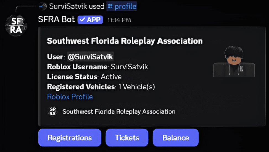Click SurviSatvik's small avatar in reply line

pos(43,6)
